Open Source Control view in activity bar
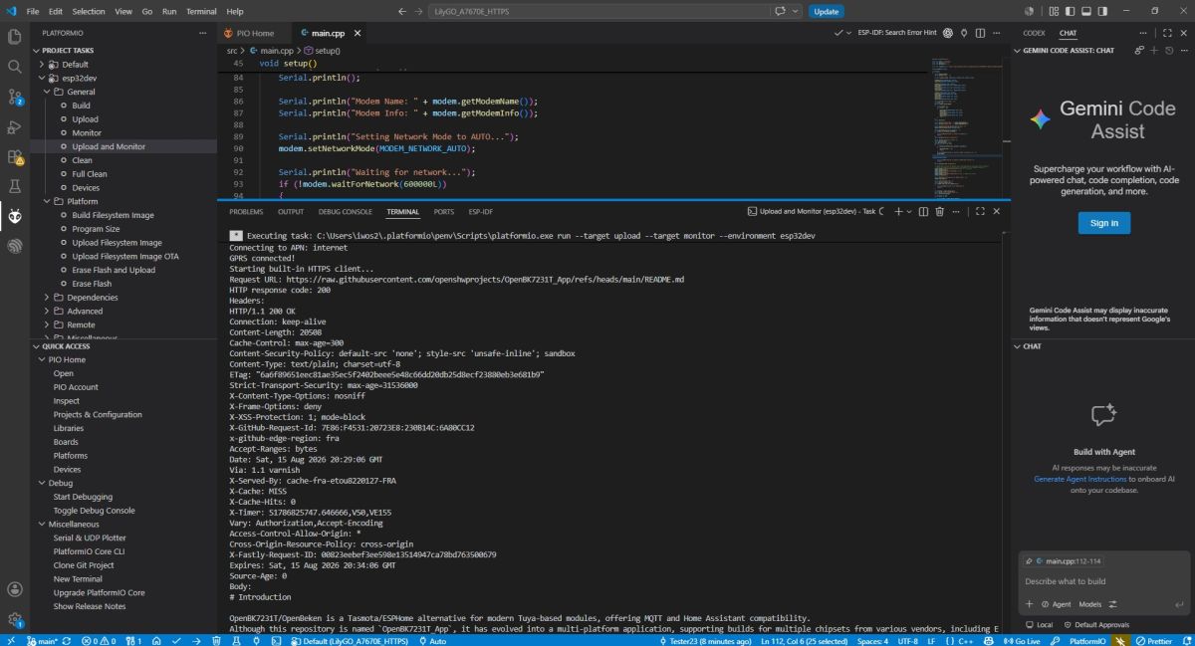This screenshot has height=646, width=1195. (15, 97)
